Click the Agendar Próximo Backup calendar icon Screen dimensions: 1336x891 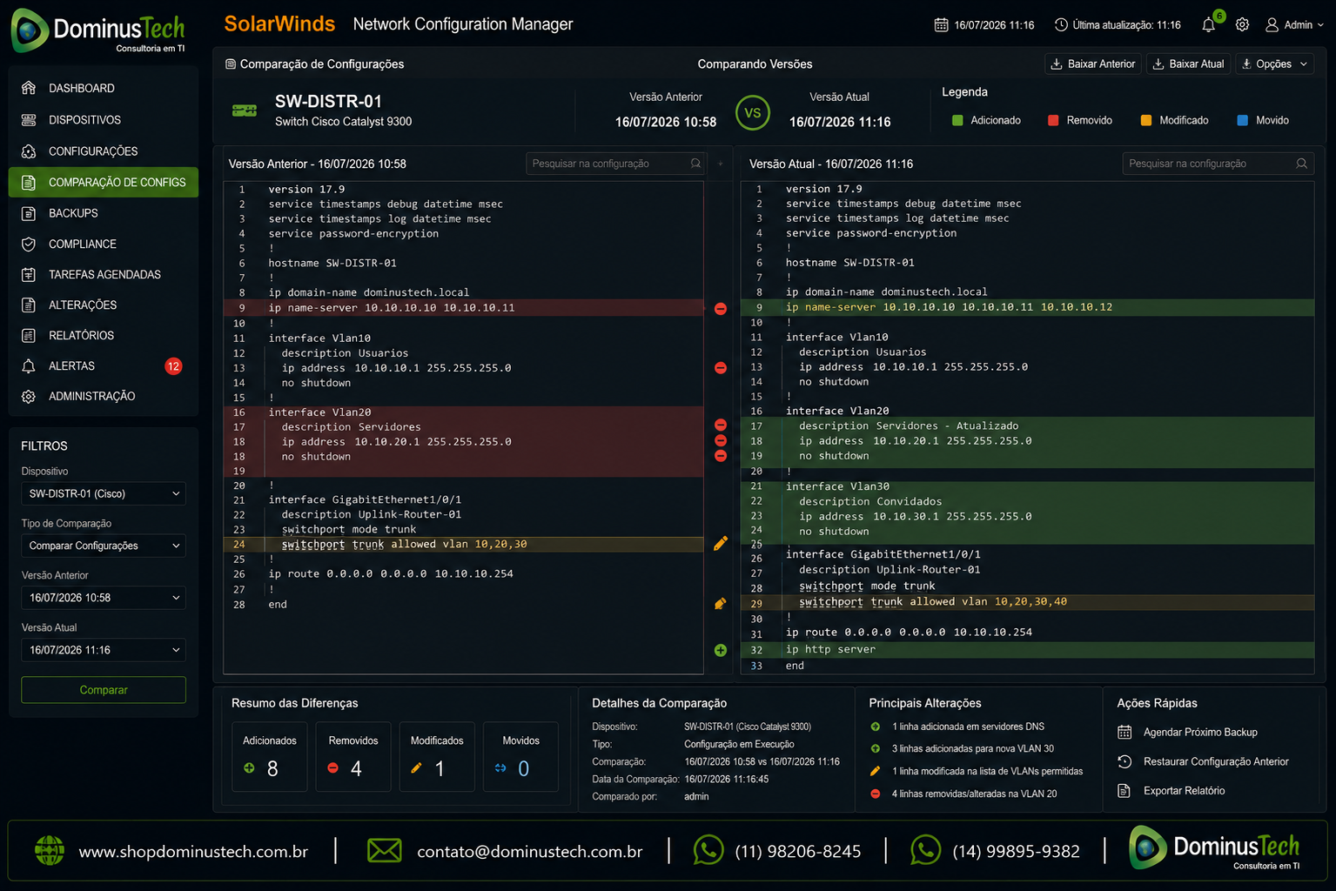[x=1125, y=733]
